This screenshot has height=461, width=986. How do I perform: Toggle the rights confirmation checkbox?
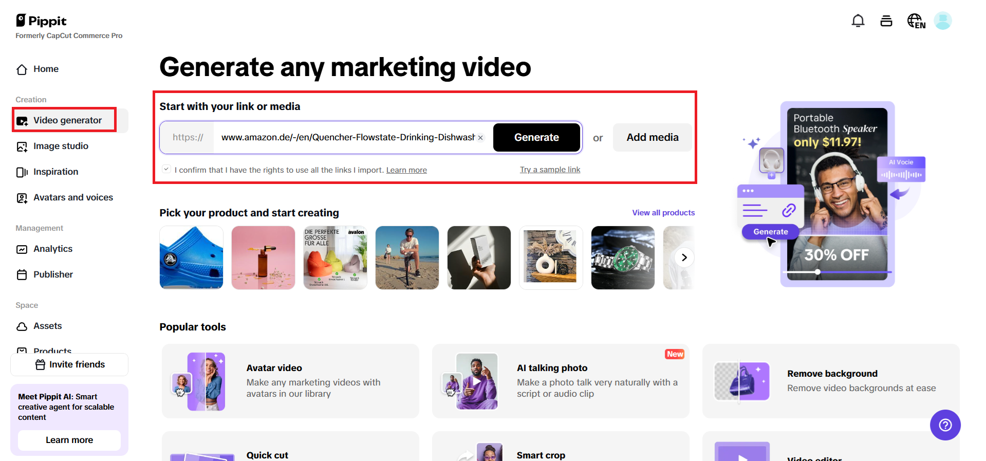pos(166,169)
